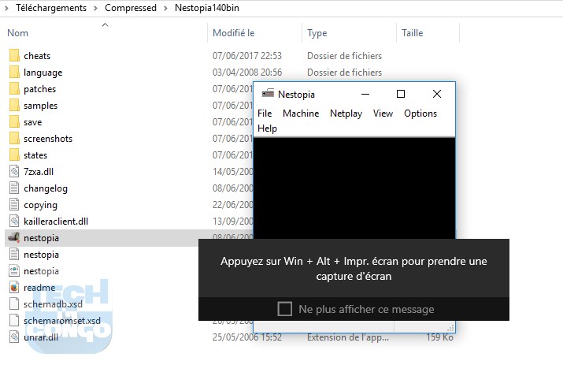Viewport: 563px width, 376px height.
Task: Expand chevron before Téléchargements breadcrumb
Action: click(6, 8)
